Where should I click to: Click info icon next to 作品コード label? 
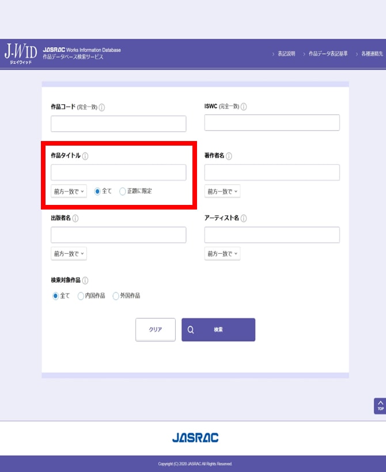102,107
